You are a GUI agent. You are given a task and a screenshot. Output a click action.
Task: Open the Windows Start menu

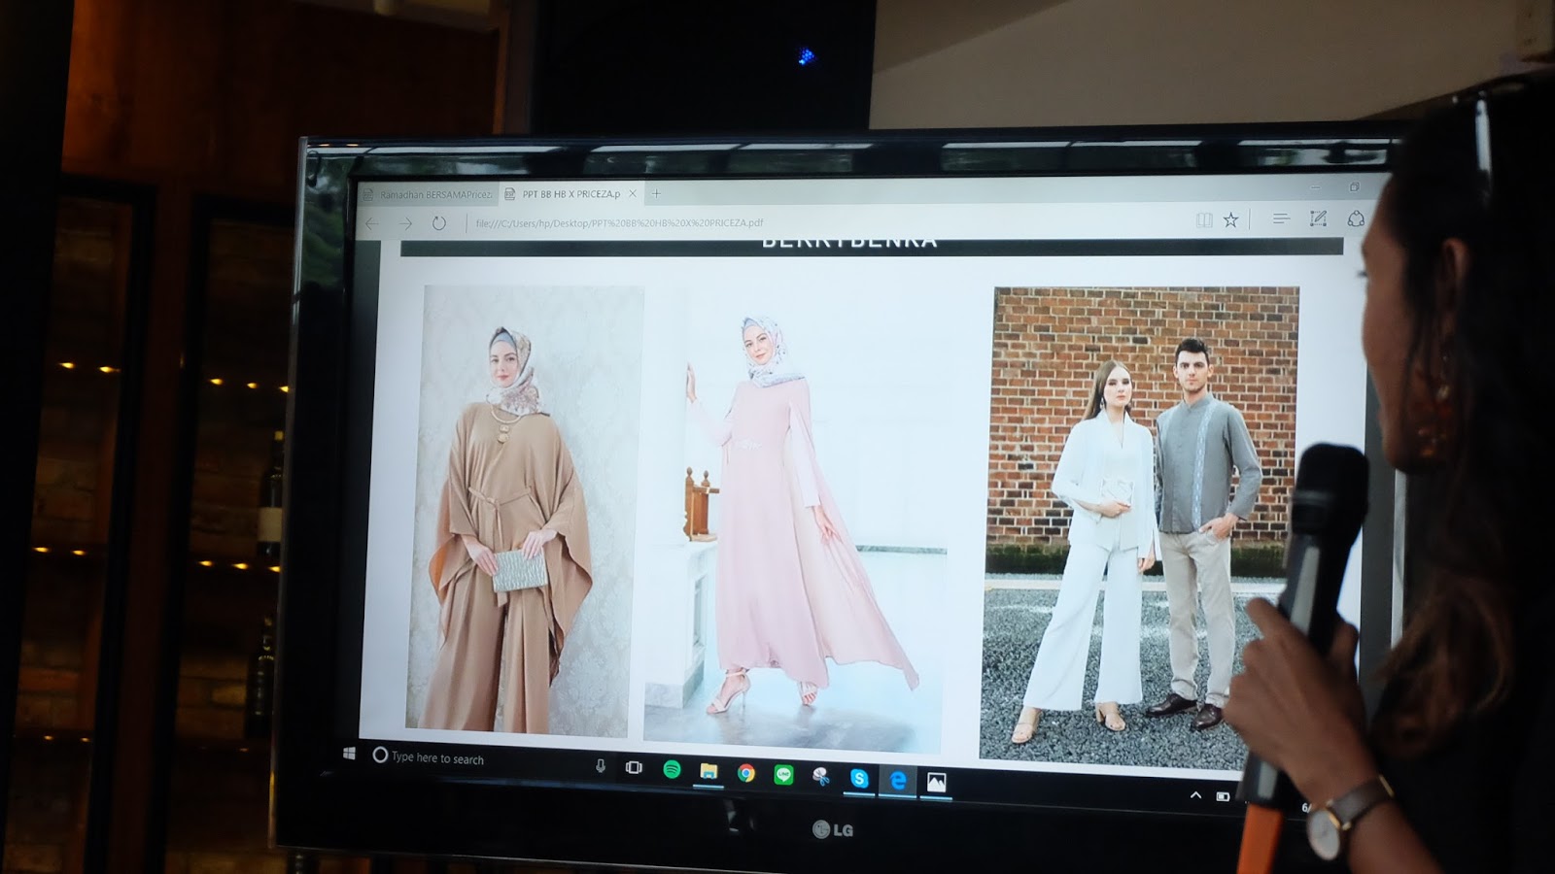click(x=349, y=754)
